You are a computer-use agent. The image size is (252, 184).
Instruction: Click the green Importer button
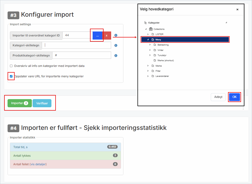(19, 103)
